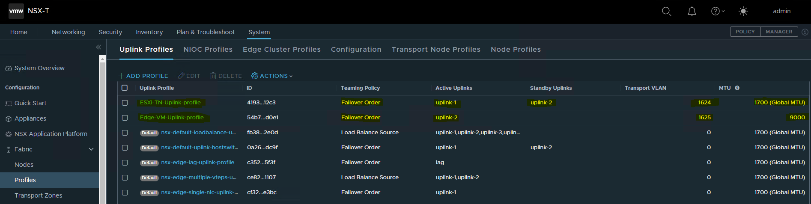Check the nsx-edge-multiple-vteps row checkbox
Viewport: 811px width, 204px height.
[x=125, y=177]
